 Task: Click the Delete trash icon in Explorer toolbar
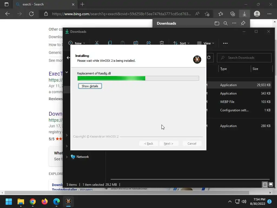click(x=162, y=43)
